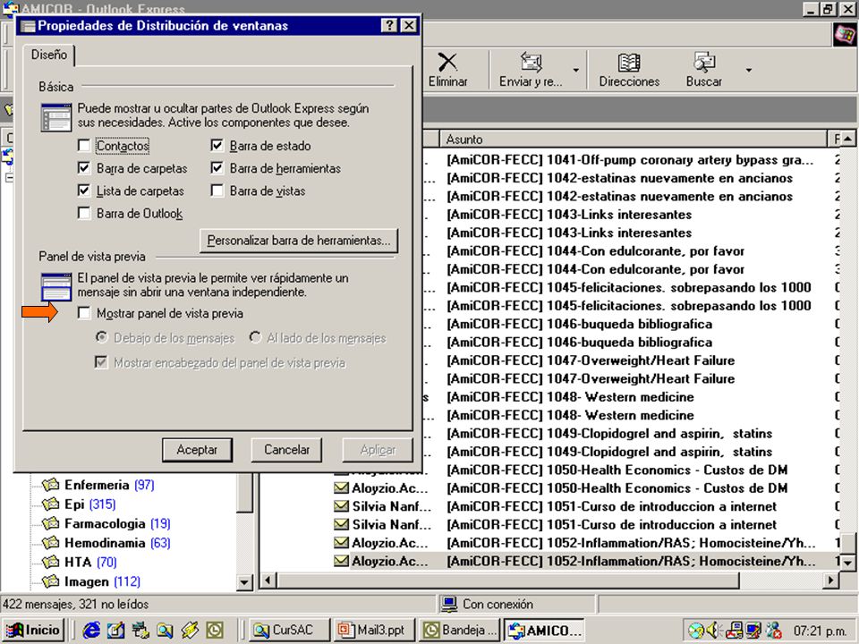Screen dimensions: 859x644
Task: Sort messages by the Asunto column header
Action: coord(633,140)
